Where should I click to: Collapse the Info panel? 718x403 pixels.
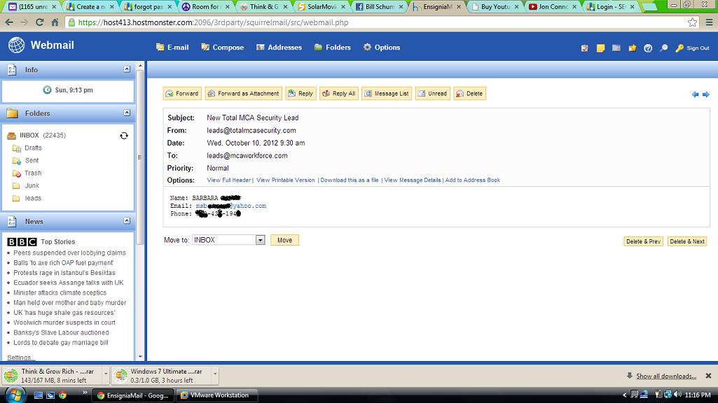127,69
